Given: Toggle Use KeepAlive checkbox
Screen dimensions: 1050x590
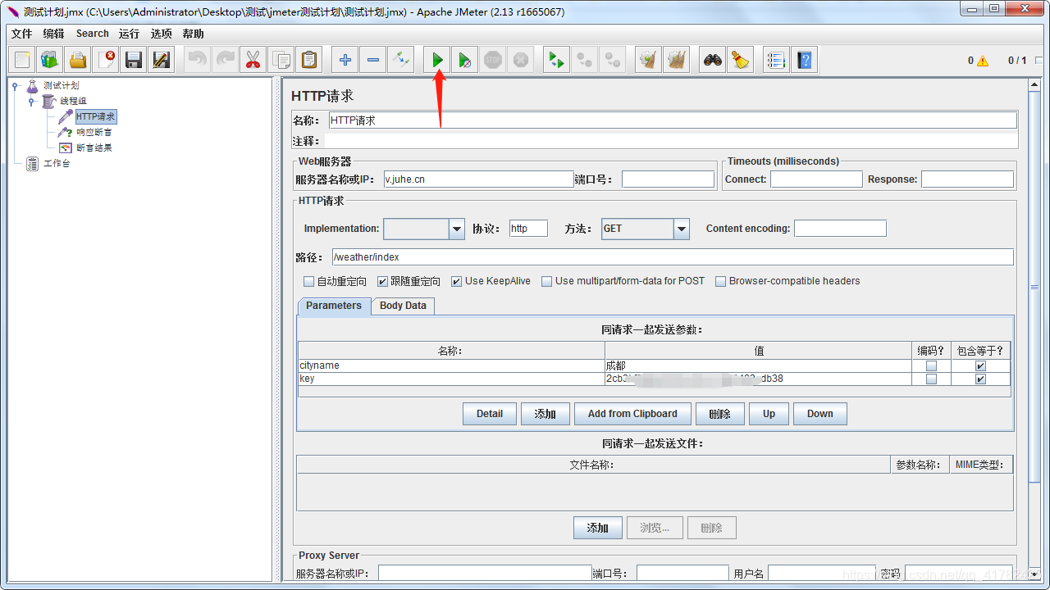Looking at the screenshot, I should click(457, 281).
